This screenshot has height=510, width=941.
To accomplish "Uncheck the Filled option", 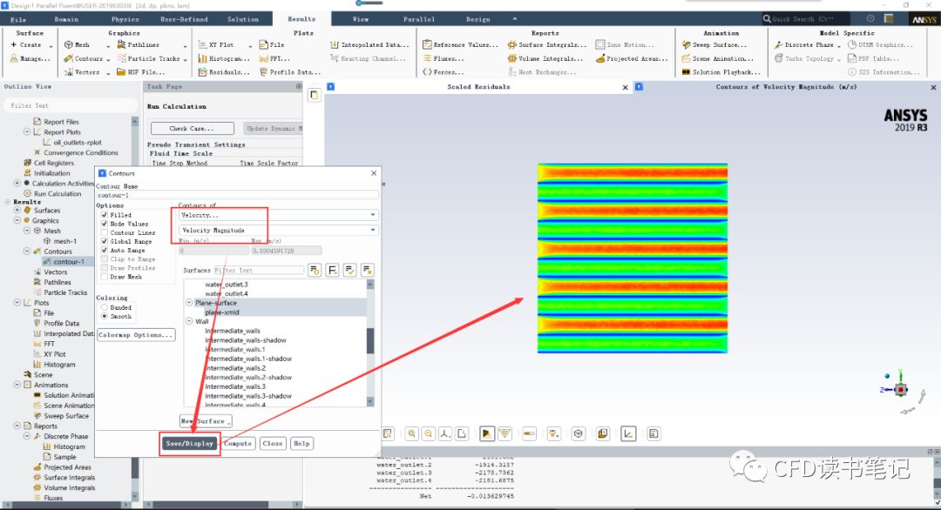I will point(105,215).
